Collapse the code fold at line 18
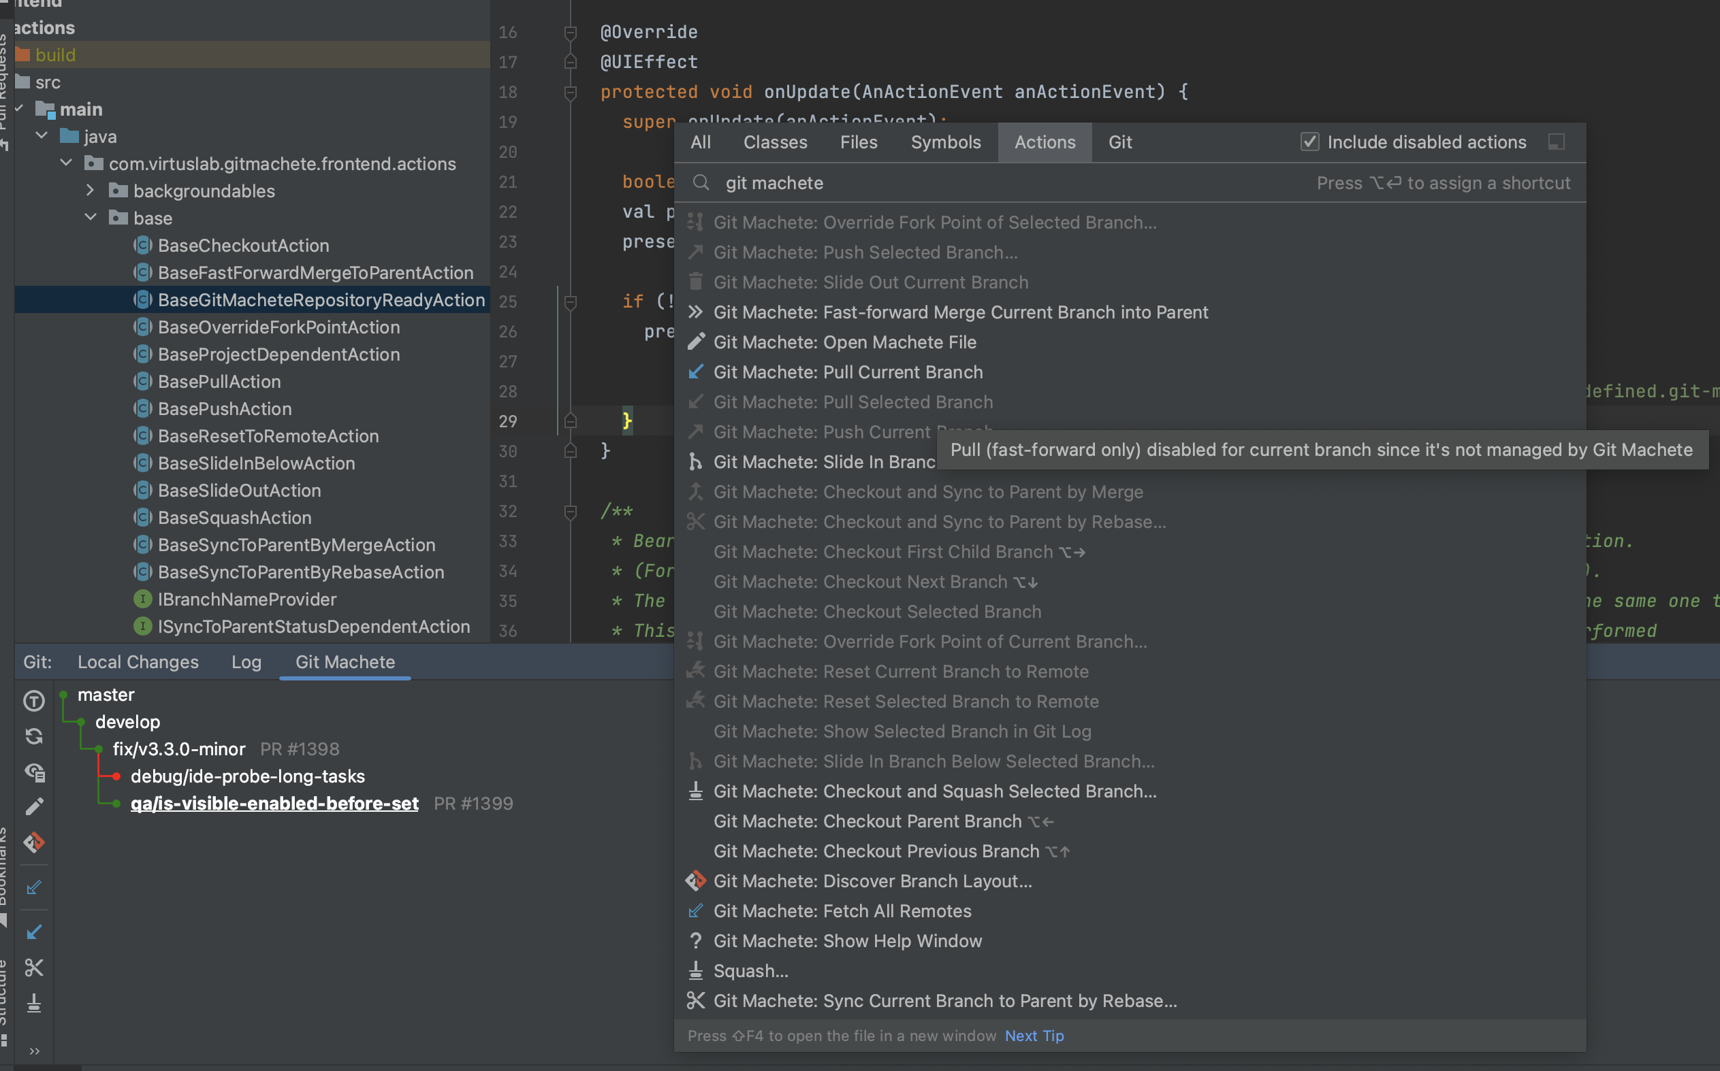Screen dimensions: 1720x1071 571,92
